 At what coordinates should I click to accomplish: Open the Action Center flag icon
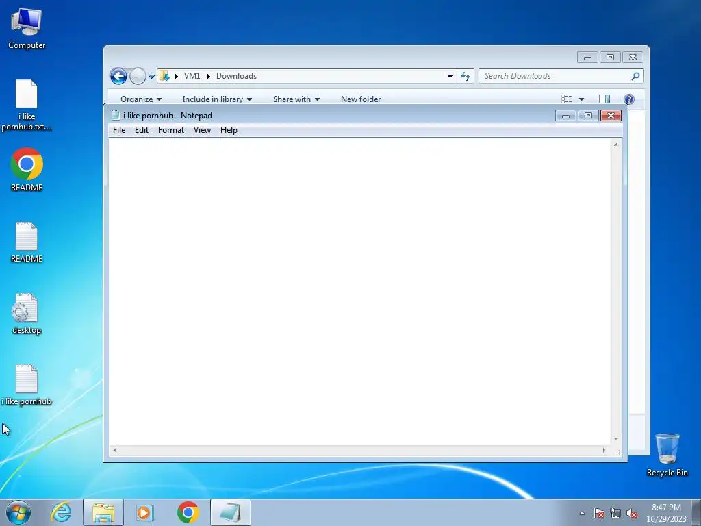(598, 513)
